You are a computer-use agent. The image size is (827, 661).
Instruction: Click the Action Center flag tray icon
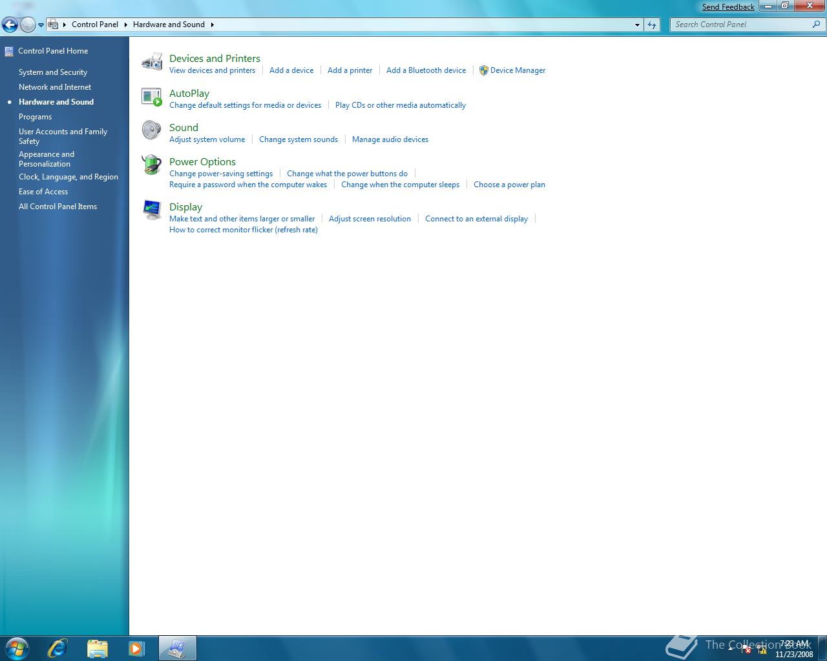tap(747, 649)
